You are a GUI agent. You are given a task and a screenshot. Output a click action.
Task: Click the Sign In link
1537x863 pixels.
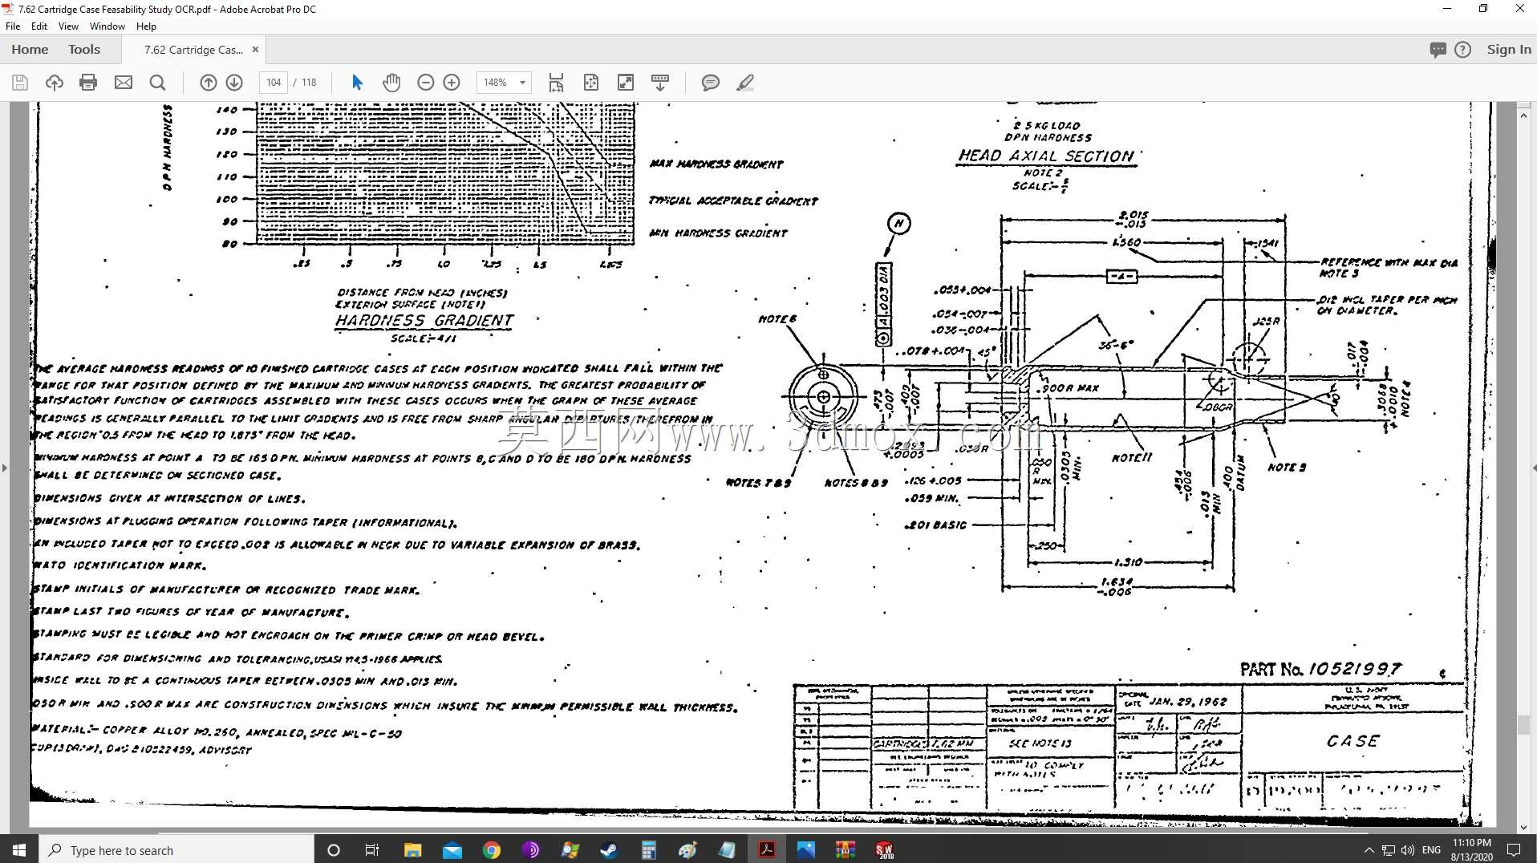click(1509, 50)
